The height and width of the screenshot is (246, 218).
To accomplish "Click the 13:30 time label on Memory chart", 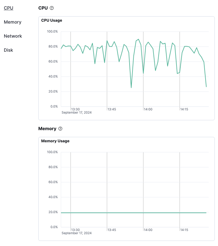I will pyautogui.click(x=75, y=230).
